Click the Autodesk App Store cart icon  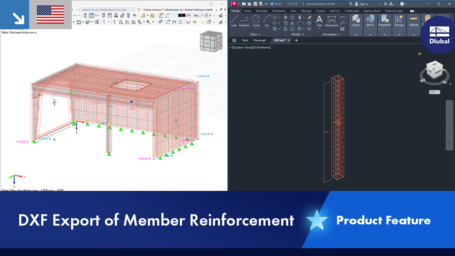[385, 4]
